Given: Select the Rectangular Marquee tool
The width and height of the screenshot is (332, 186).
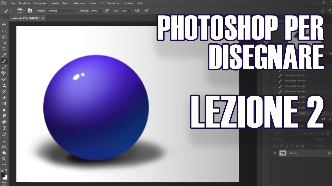Looking at the screenshot, I should tap(4, 30).
